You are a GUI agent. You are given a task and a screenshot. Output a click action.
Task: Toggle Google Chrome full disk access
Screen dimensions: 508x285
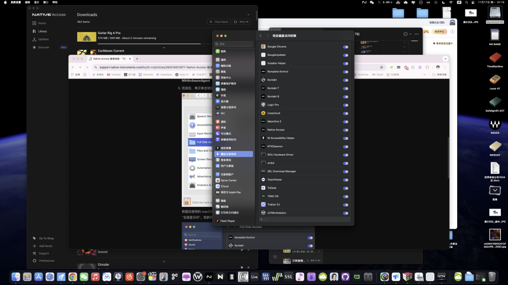345,47
